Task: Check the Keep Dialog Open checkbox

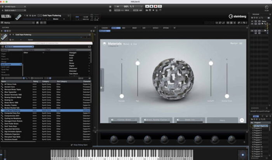Action: tap(71, 144)
